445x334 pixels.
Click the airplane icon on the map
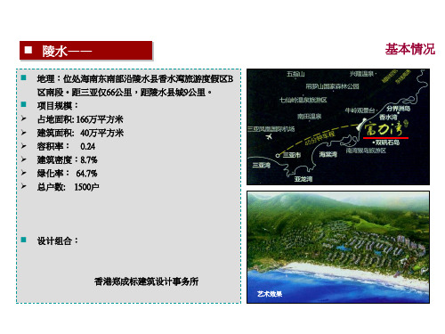click(x=269, y=137)
